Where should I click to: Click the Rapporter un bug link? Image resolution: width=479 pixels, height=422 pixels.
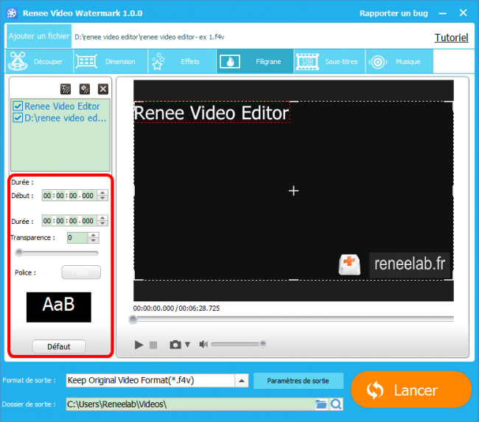(394, 13)
